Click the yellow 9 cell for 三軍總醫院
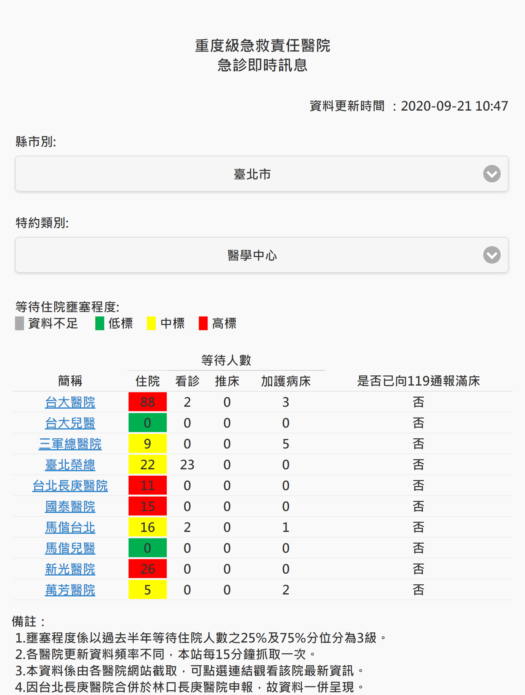The width and height of the screenshot is (525, 695). click(x=148, y=444)
